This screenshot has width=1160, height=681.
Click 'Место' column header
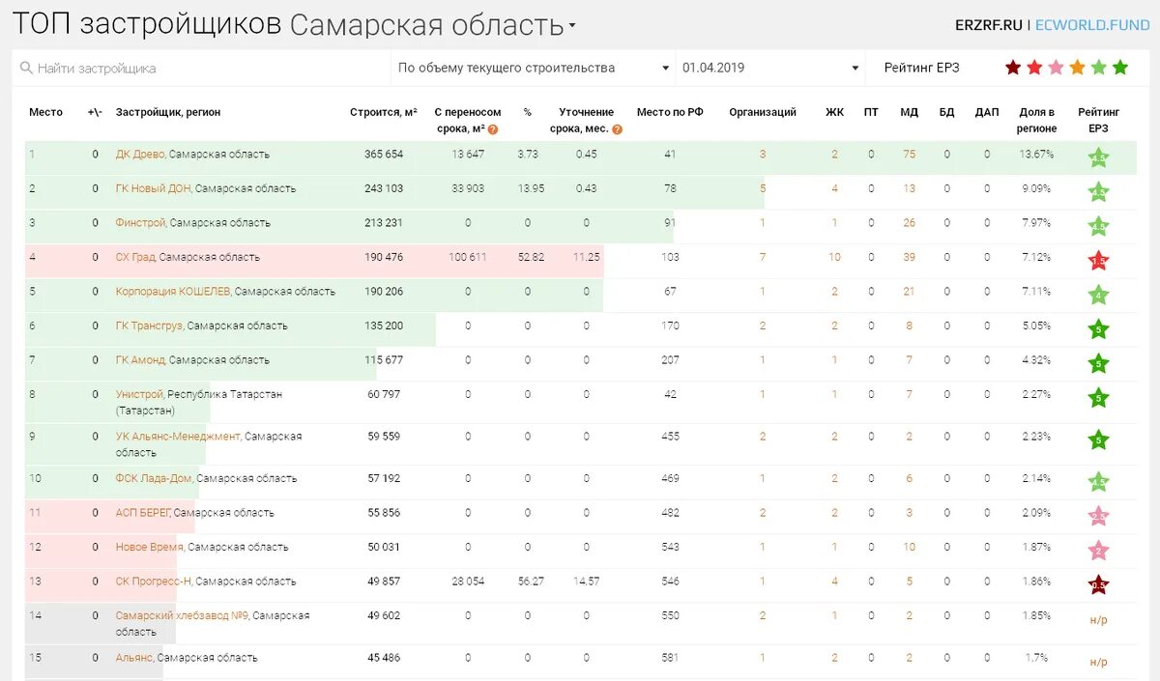(x=45, y=112)
